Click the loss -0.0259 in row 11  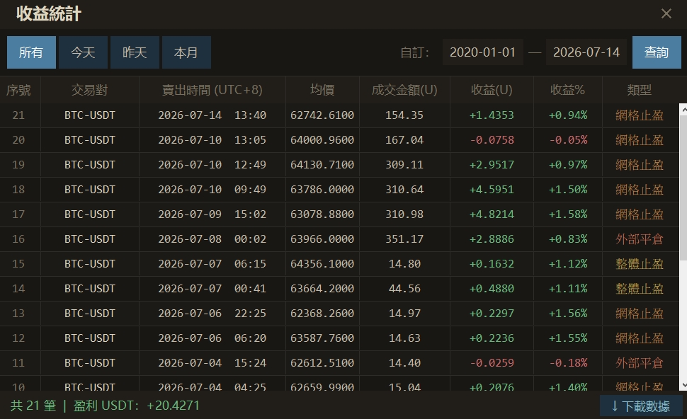[x=492, y=363]
